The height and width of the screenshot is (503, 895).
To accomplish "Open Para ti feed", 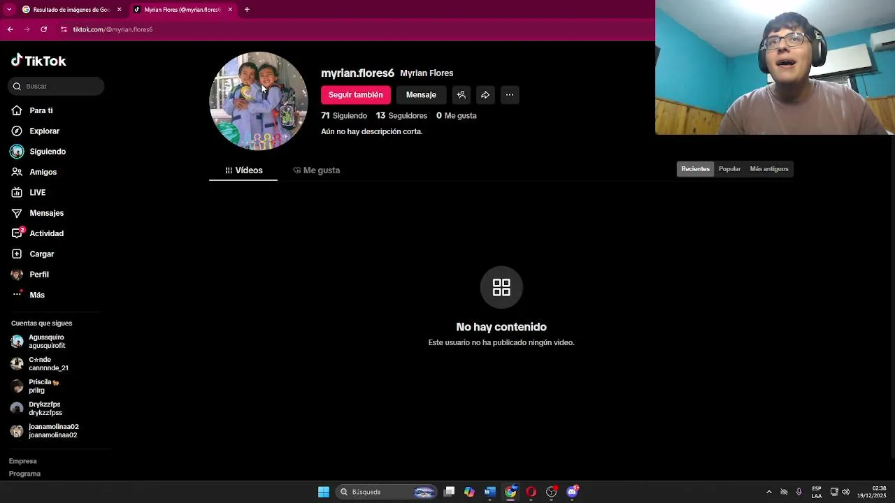I will [41, 110].
